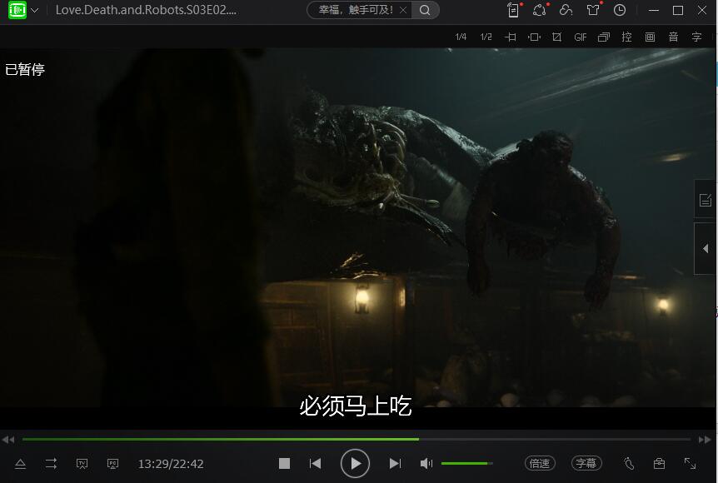
Task: Open the toolbox icon in the control bar
Action: pos(659,463)
